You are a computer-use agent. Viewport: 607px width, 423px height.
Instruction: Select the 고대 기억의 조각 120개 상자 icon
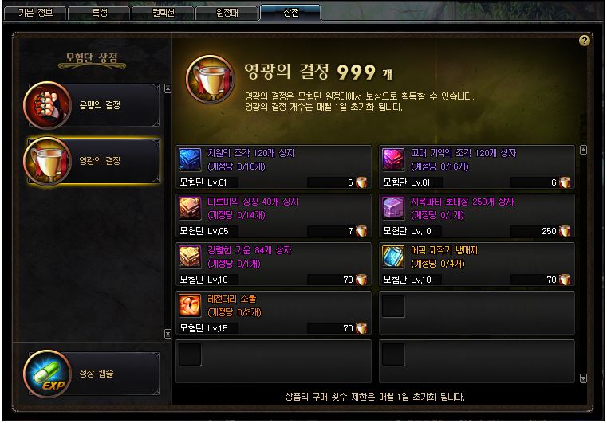pos(393,159)
